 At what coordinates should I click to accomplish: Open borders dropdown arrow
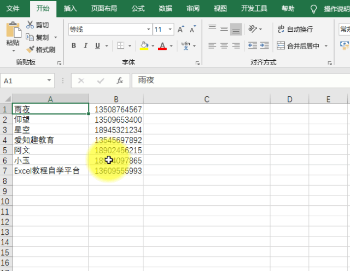[130, 46]
